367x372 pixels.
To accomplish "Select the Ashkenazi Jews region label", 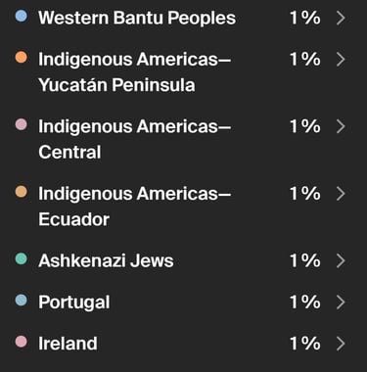I will (106, 261).
